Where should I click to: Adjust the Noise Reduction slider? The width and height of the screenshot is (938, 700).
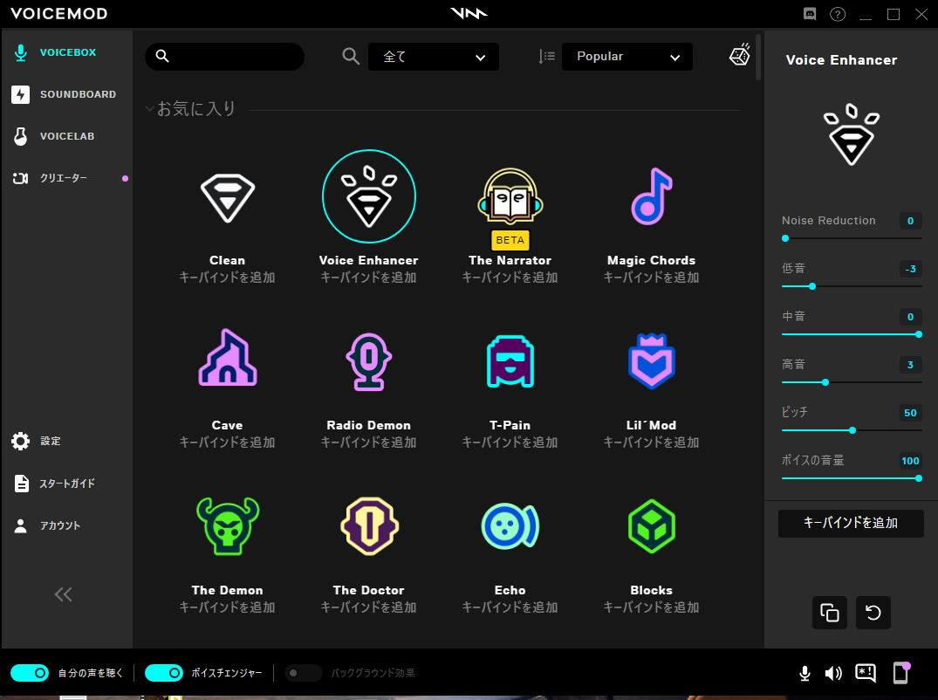(852, 238)
